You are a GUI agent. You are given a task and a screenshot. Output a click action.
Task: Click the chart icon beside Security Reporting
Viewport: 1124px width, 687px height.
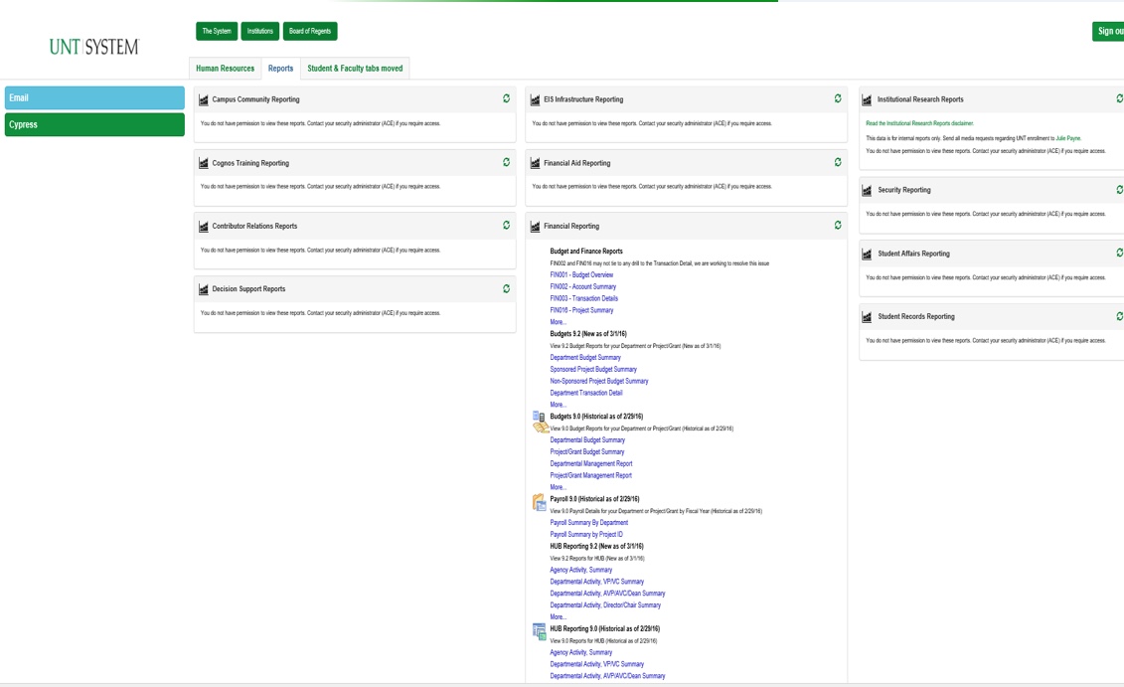[867, 190]
